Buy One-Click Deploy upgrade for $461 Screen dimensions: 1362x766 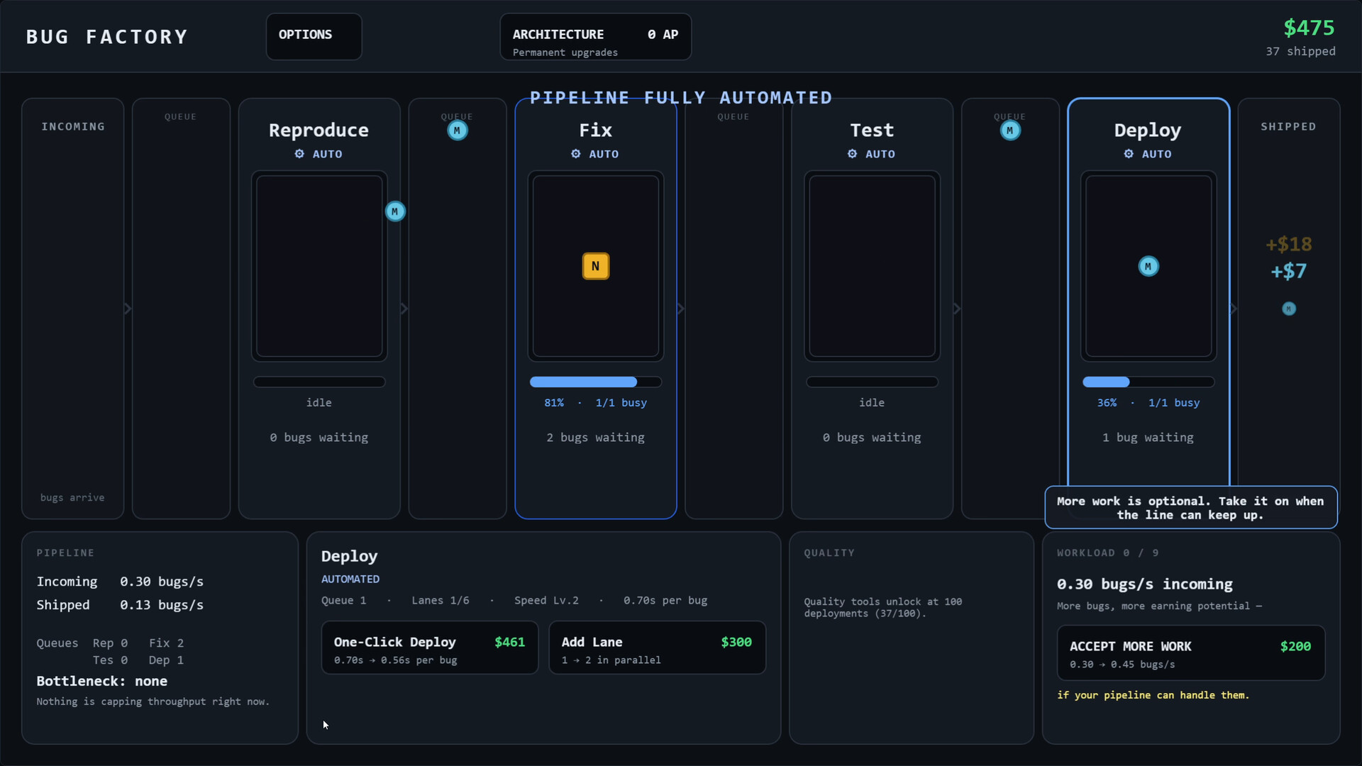429,648
